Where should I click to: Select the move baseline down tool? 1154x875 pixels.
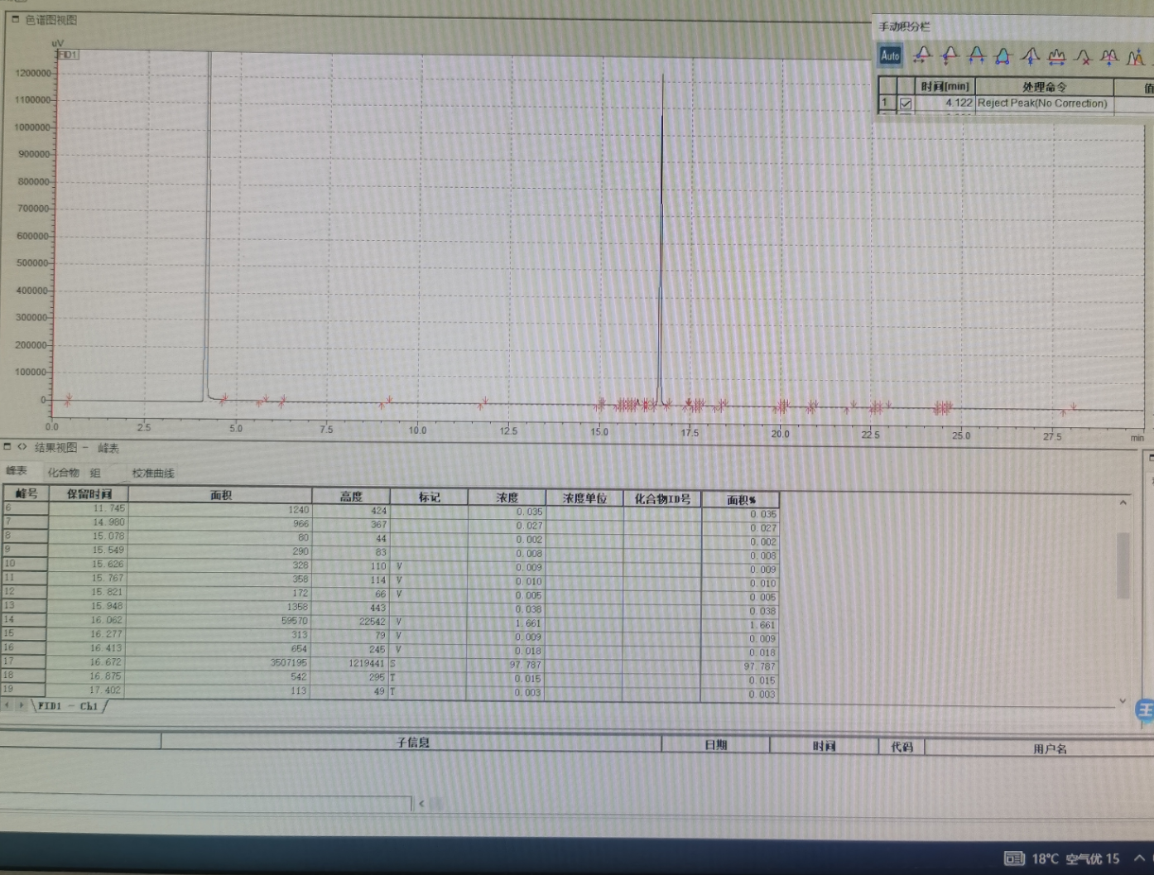[950, 55]
